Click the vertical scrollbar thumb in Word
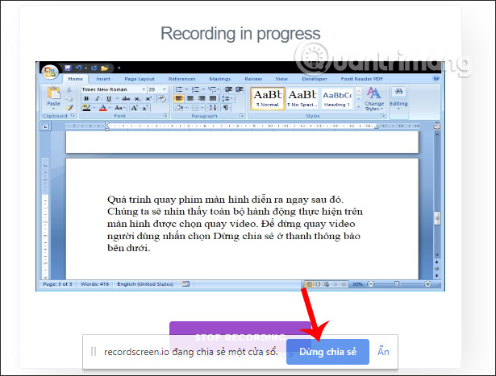 pos(437,218)
